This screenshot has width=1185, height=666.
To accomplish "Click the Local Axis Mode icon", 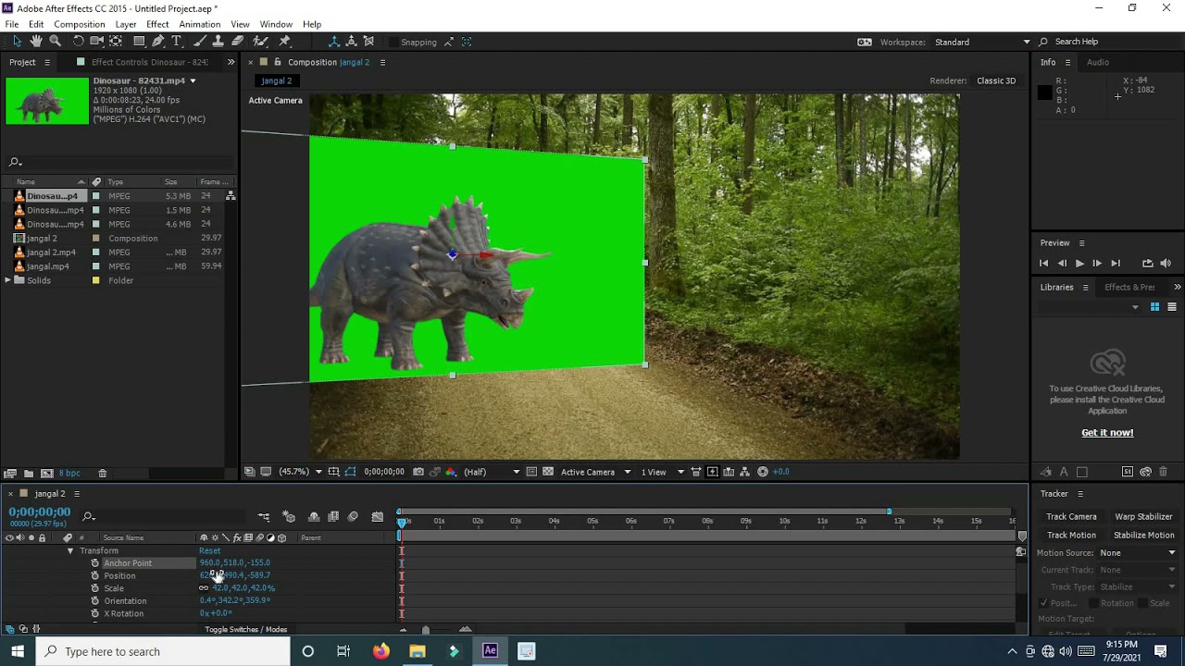I will [334, 42].
